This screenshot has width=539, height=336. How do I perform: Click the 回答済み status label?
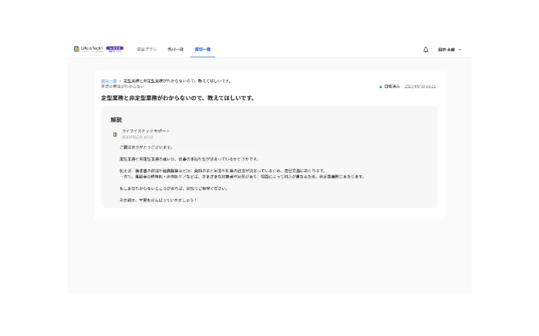392,87
